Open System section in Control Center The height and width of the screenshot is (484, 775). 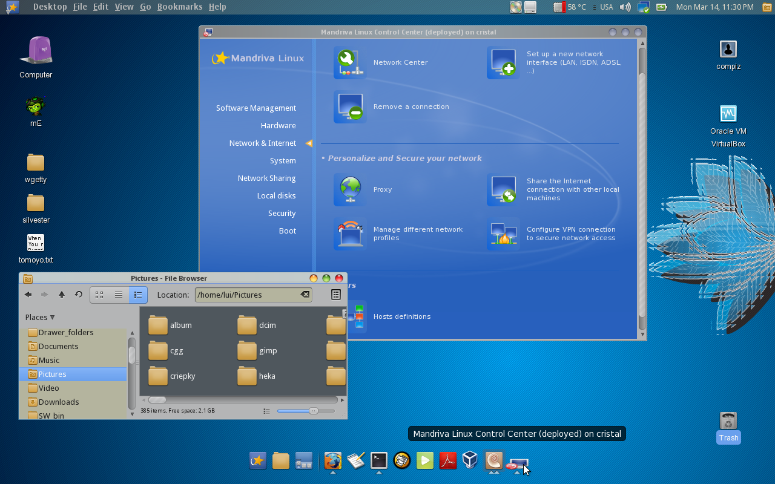tap(283, 160)
